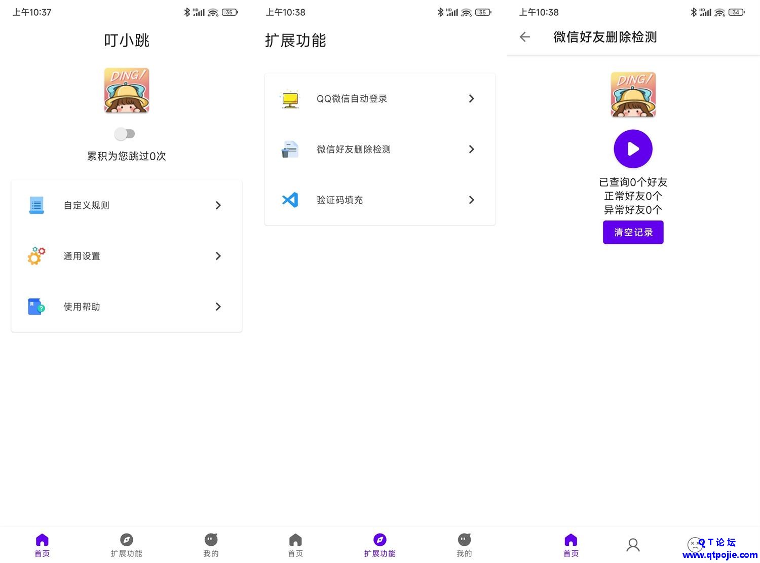Tap 叮小跳 page title

[x=127, y=41]
